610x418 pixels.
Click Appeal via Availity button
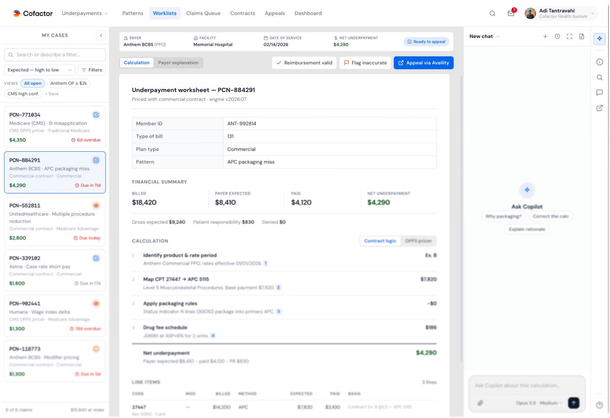pos(424,63)
